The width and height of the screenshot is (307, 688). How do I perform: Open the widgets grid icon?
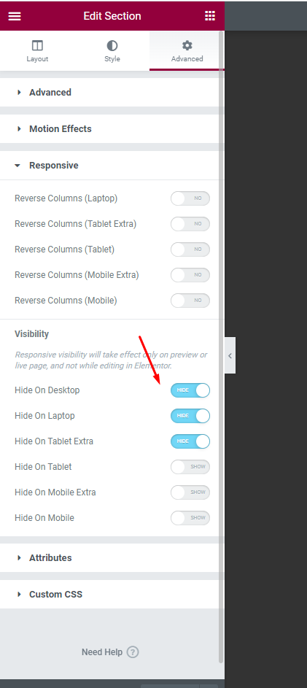click(x=210, y=16)
